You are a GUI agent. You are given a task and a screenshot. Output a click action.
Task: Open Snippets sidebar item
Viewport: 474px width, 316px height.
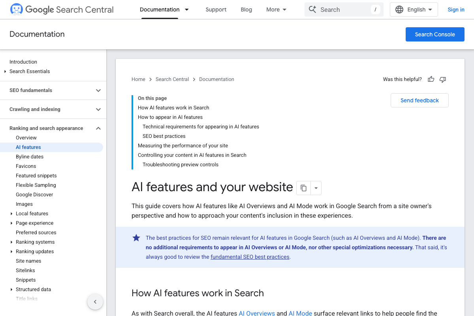click(26, 280)
